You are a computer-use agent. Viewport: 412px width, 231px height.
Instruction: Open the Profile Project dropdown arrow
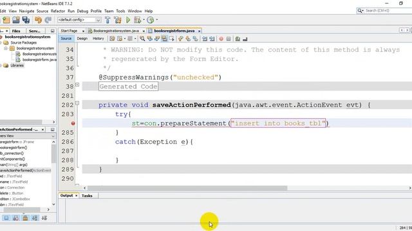[x=157, y=20]
